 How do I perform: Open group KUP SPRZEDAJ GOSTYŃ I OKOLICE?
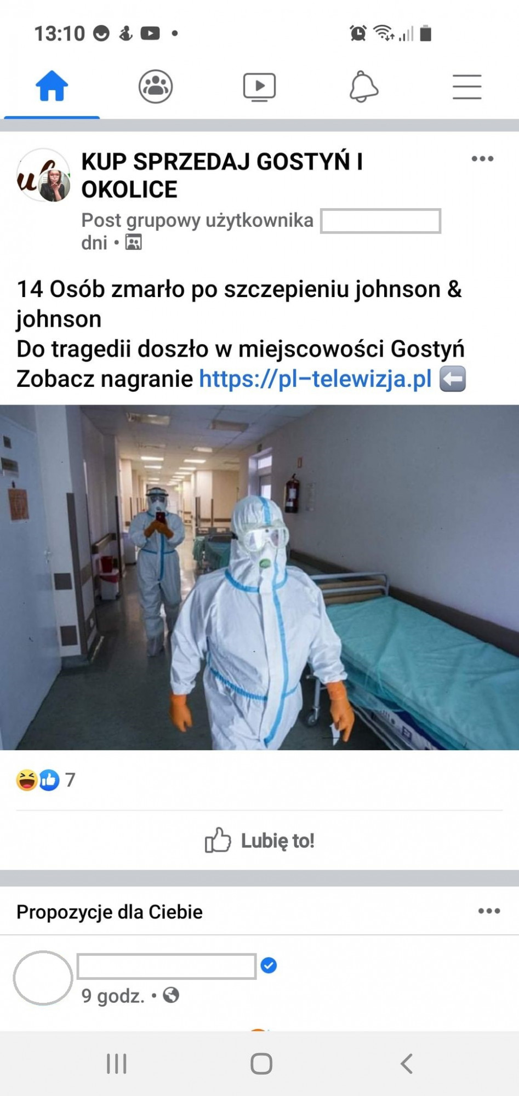pos(222,175)
